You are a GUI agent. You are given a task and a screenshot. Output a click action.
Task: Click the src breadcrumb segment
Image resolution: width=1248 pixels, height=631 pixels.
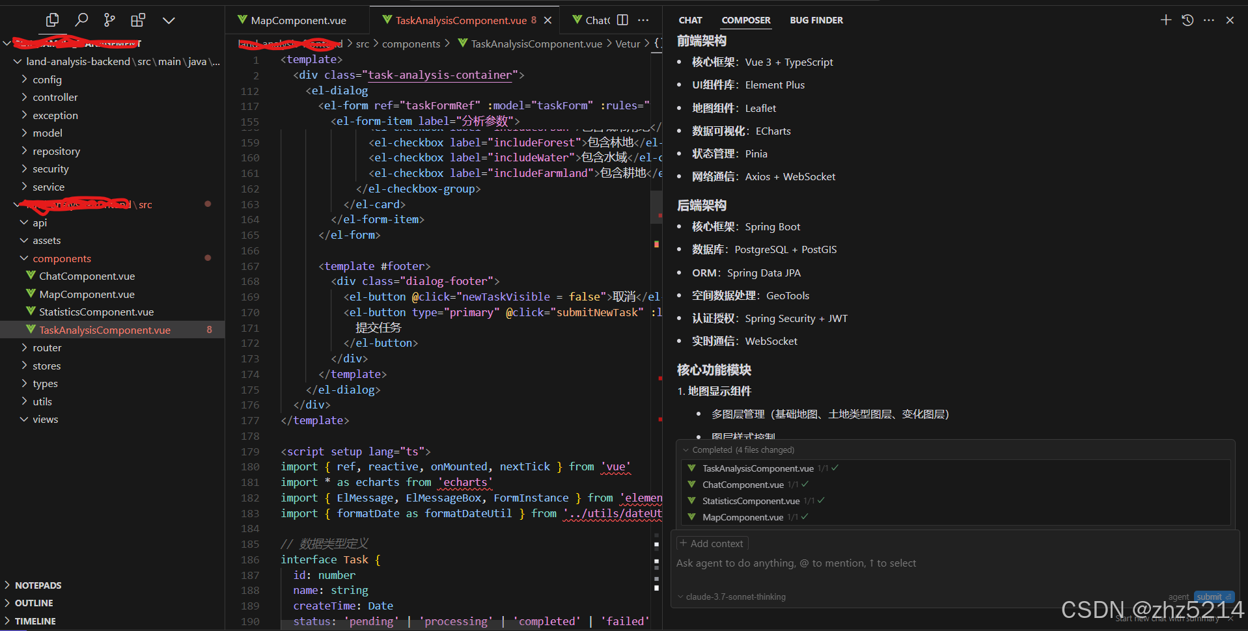click(363, 44)
